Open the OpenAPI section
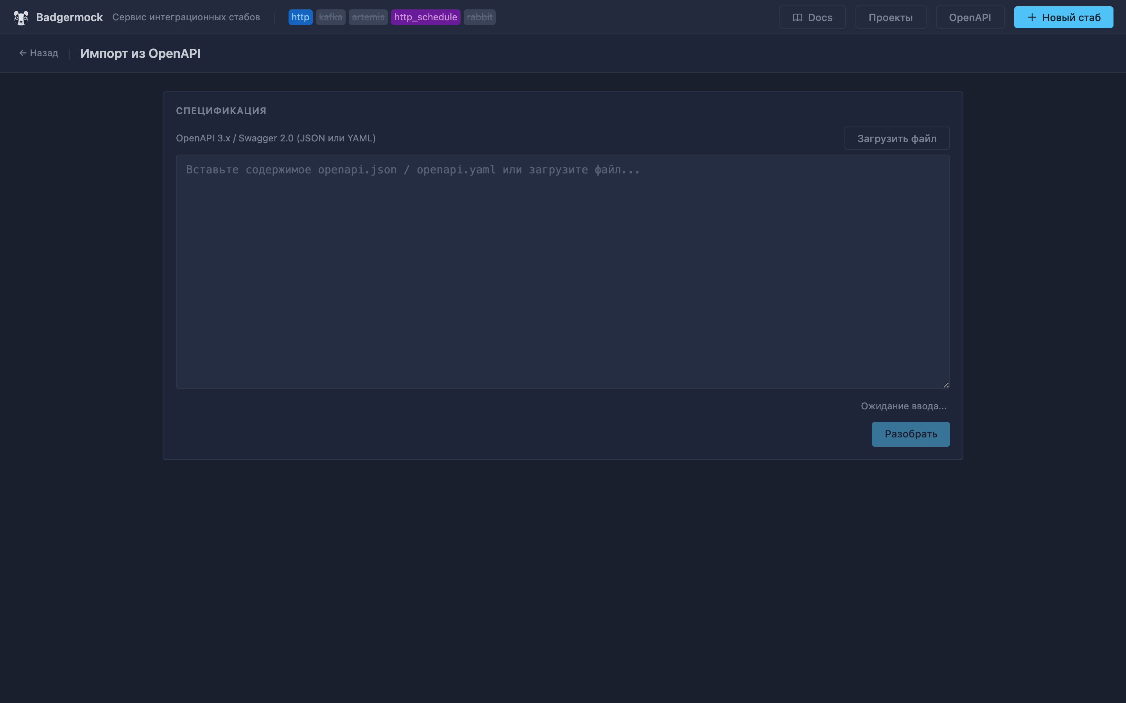This screenshot has width=1126, height=703. pos(970,17)
